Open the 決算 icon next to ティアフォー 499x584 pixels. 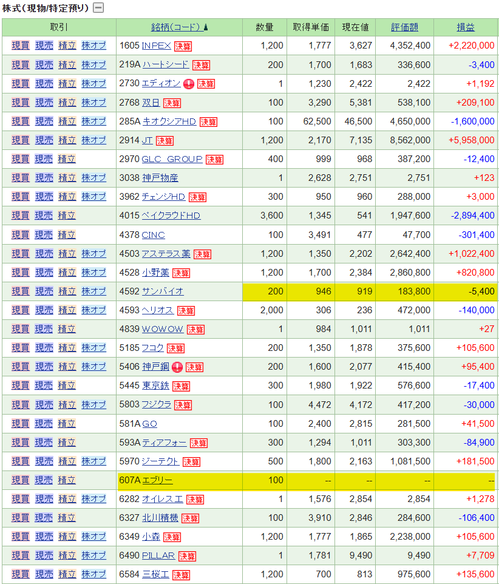(199, 443)
